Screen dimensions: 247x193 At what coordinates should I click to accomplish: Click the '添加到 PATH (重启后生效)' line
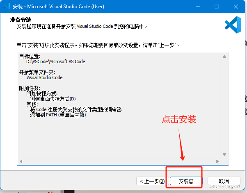pyautogui.click(x=58, y=115)
